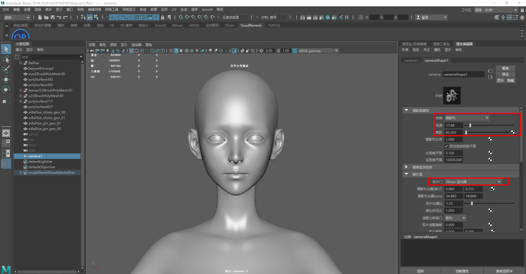Choose the Paint selection tool

(x=6, y=69)
